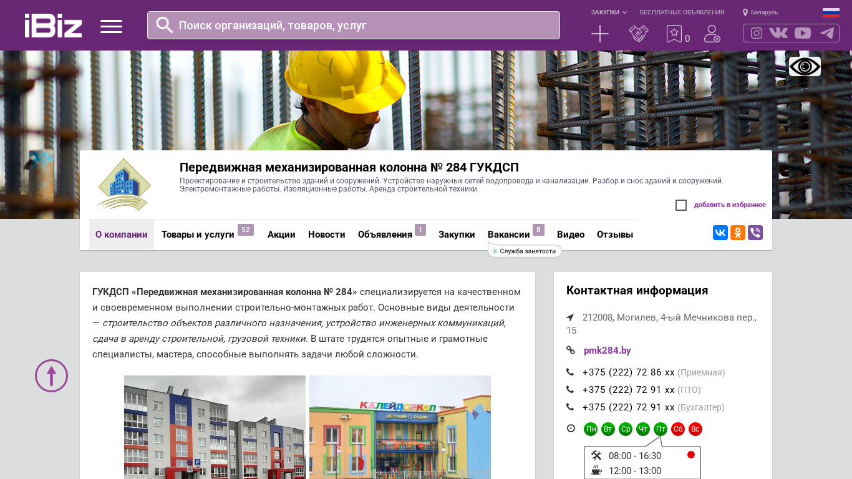Viewport: 852px width, 479px height.
Task: Toggle accessibility eye view icon
Action: (x=805, y=67)
